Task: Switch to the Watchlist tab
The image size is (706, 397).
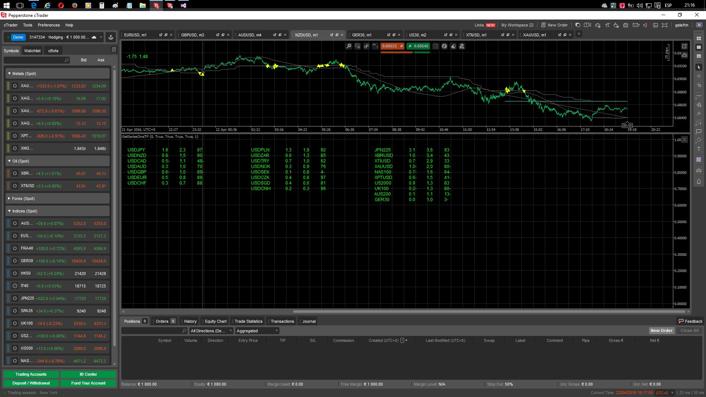Action: [32, 51]
